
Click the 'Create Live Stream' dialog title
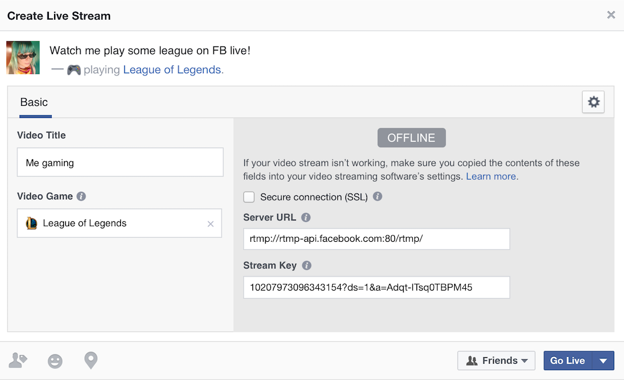(59, 16)
